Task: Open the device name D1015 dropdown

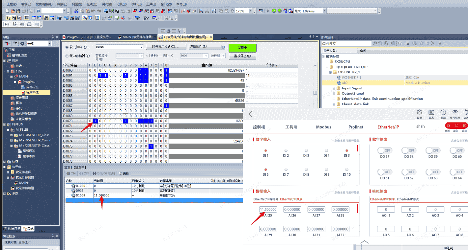Action: click(x=142, y=47)
